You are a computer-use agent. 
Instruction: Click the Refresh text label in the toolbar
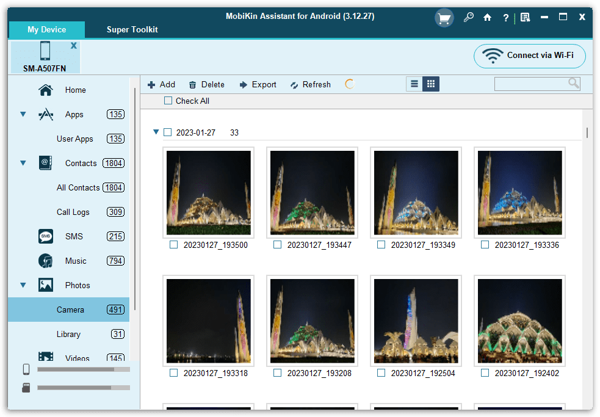click(x=316, y=84)
